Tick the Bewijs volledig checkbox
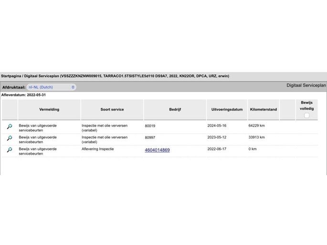The width and height of the screenshot is (327, 245). click(306, 116)
